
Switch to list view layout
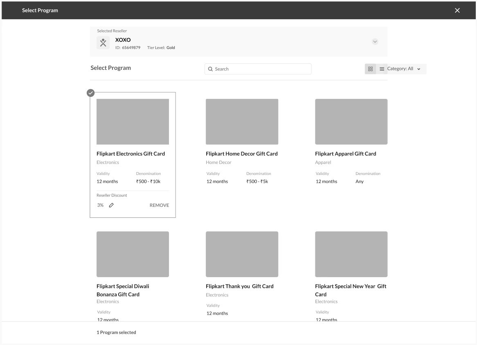pyautogui.click(x=382, y=69)
